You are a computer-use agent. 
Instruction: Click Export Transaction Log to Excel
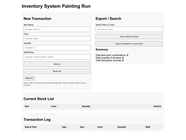[129, 44]
